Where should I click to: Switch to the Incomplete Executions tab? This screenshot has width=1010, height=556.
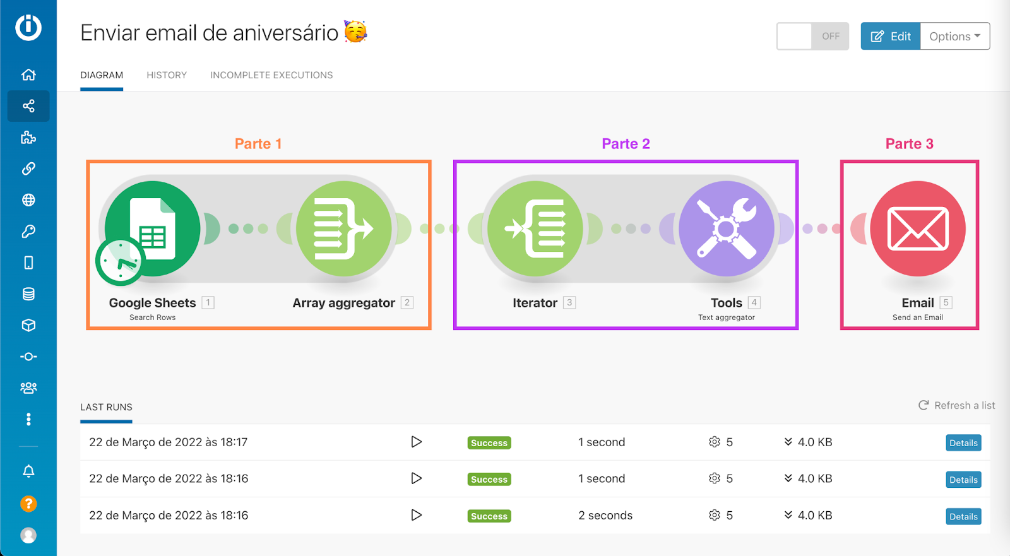[x=271, y=75]
